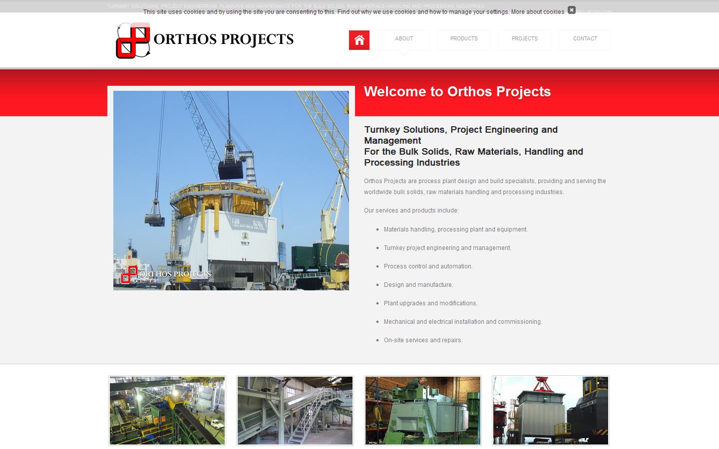Open the About menu item
The width and height of the screenshot is (719, 449).
403,39
